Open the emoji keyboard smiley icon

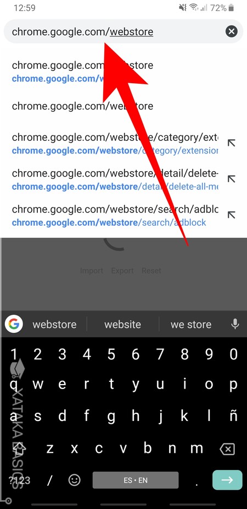pyautogui.click(x=75, y=480)
